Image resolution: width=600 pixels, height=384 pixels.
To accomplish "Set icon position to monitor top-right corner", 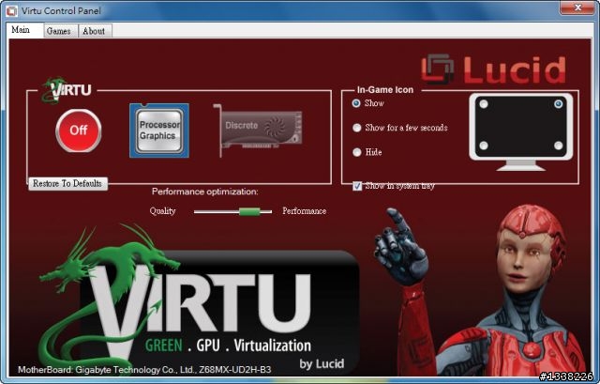I will coord(559,104).
